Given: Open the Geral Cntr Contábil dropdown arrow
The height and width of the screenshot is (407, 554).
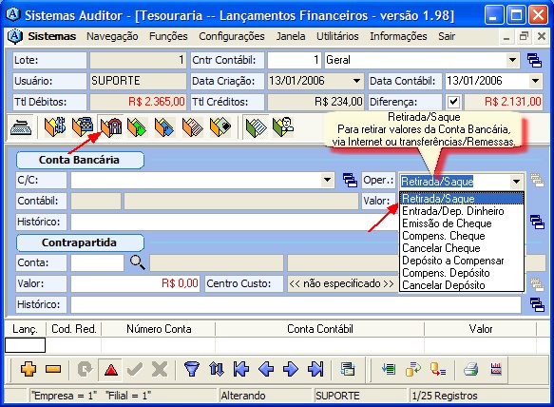Looking at the screenshot, I should pyautogui.click(x=512, y=60).
